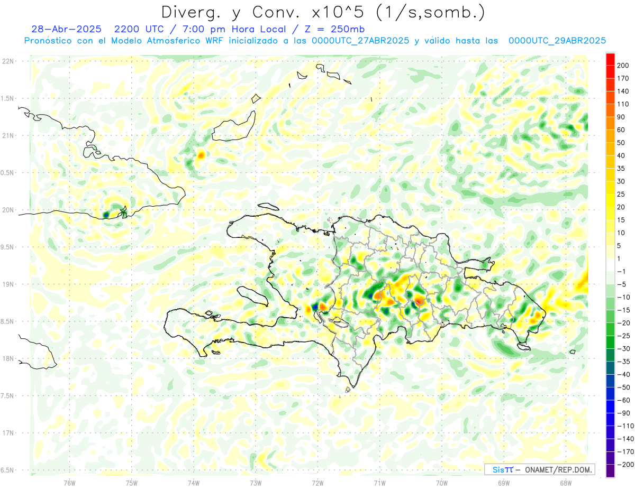
Task: Click the '68W' longitude label
Action: tap(566, 483)
